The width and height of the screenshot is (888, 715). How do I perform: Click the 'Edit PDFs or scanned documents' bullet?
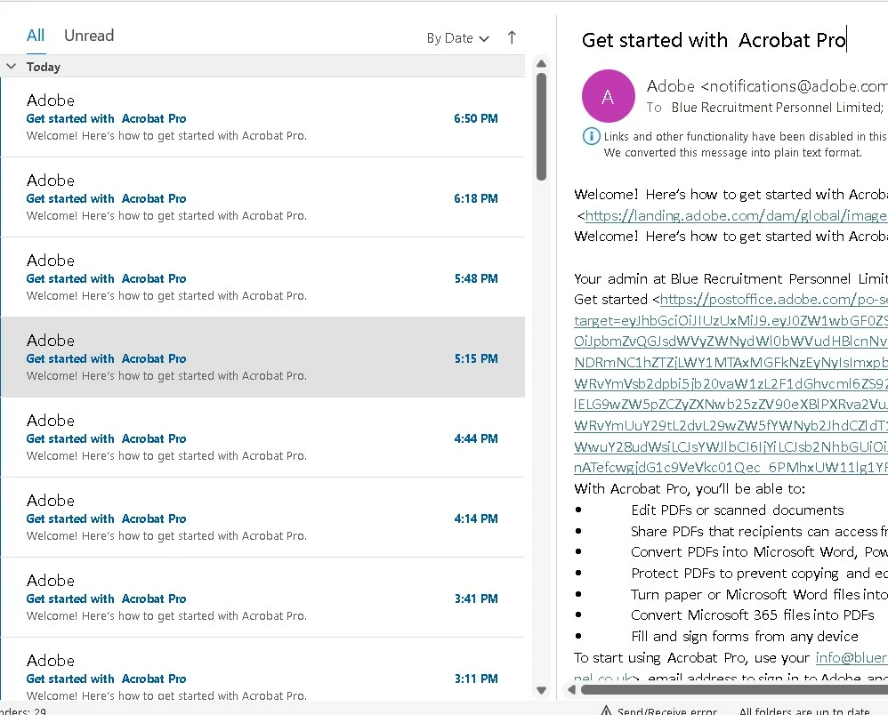[x=738, y=510]
